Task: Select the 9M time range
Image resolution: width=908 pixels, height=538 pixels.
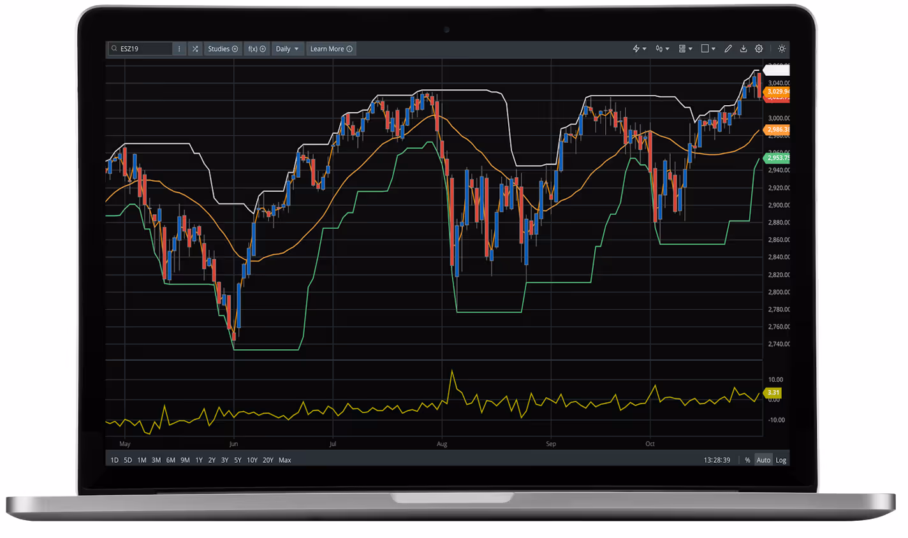Action: coord(185,460)
